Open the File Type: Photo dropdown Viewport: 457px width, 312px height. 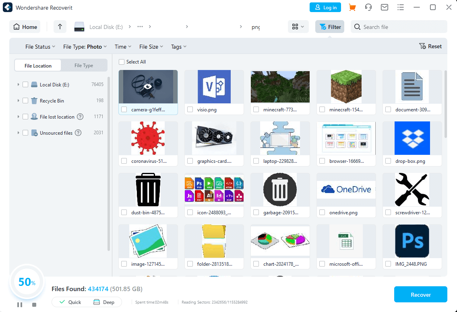click(x=85, y=47)
